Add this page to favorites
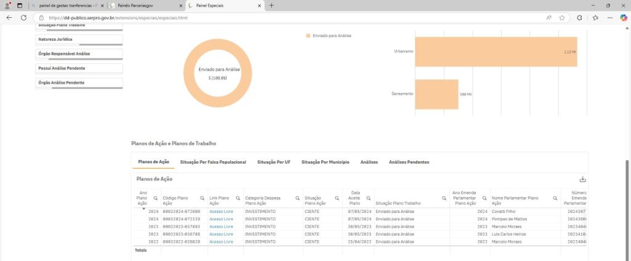Screen dimensions: 631x261 562,18
